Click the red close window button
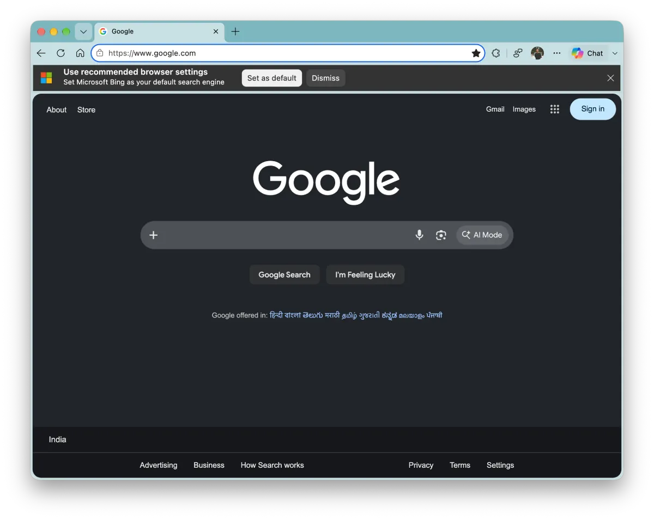The height and width of the screenshot is (520, 654). tap(41, 32)
